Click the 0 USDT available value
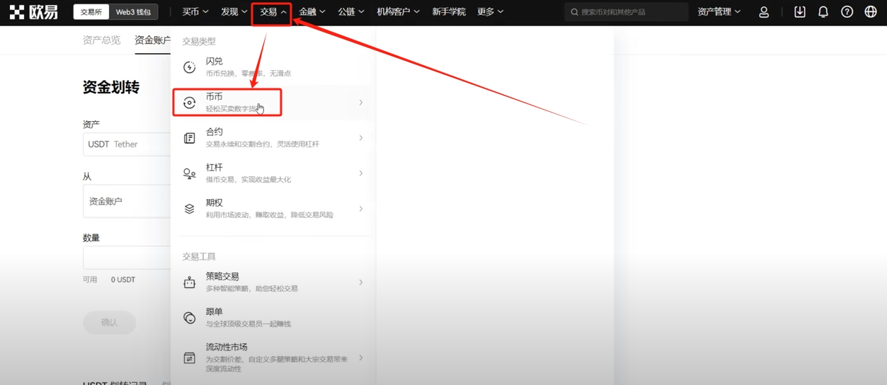Screen dimensions: 887x385 [122, 280]
